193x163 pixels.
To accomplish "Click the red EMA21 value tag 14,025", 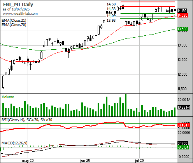I will point(182,16).
